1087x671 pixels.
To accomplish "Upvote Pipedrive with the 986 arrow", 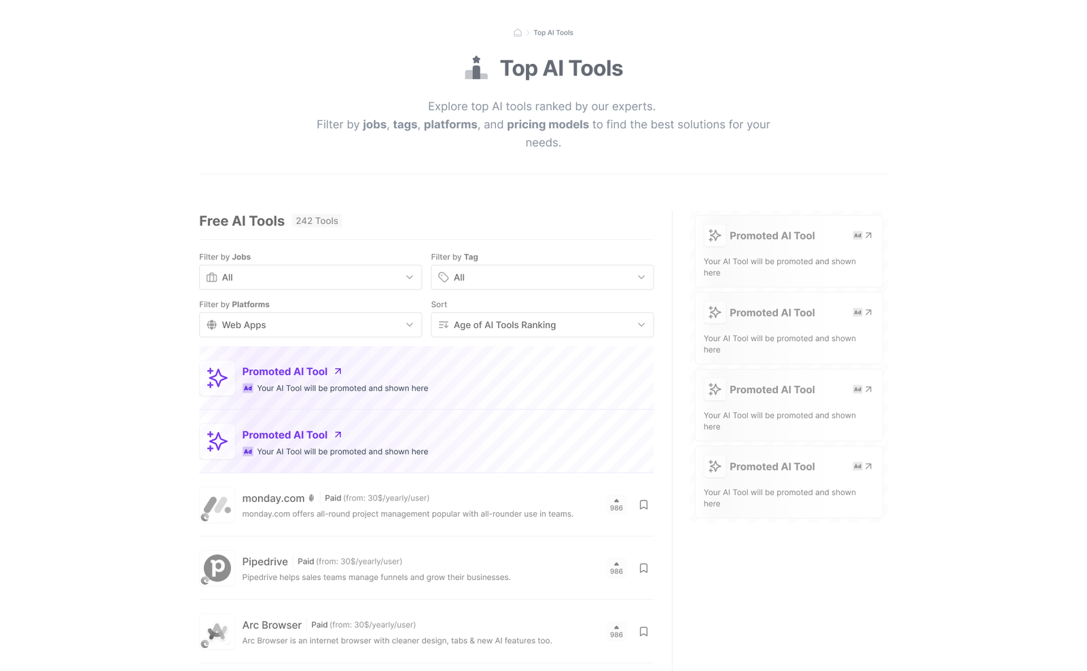I will (x=616, y=568).
